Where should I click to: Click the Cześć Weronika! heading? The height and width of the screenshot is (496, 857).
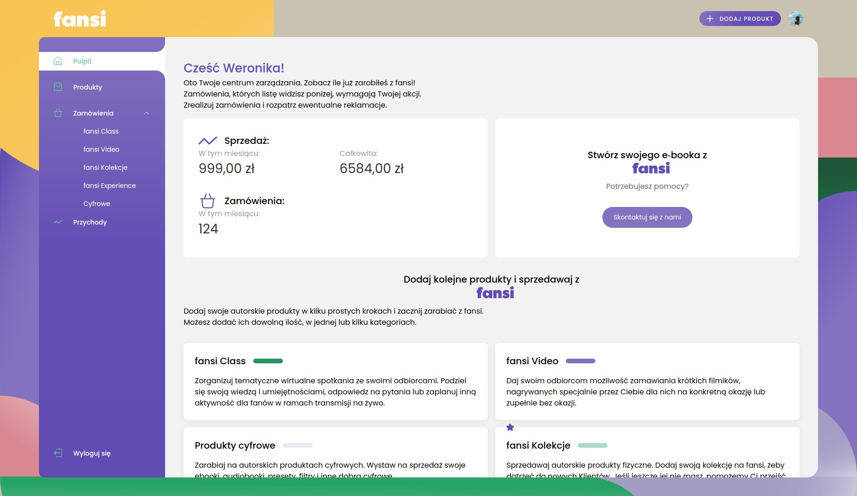pyautogui.click(x=234, y=68)
